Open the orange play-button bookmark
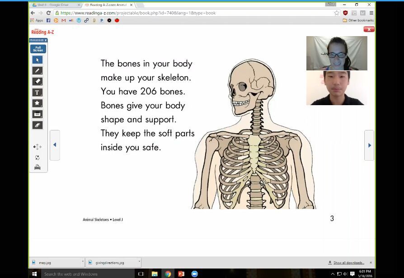The image size is (404, 278). click(56, 20)
